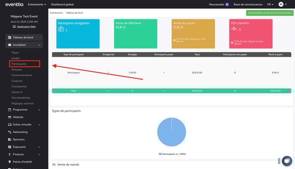Click the Application Web device icon
Screen dimensions: 295x169
[14, 27]
